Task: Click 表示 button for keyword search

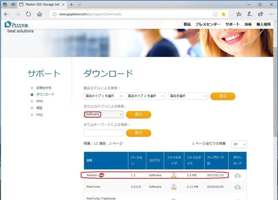Action: [139, 133]
